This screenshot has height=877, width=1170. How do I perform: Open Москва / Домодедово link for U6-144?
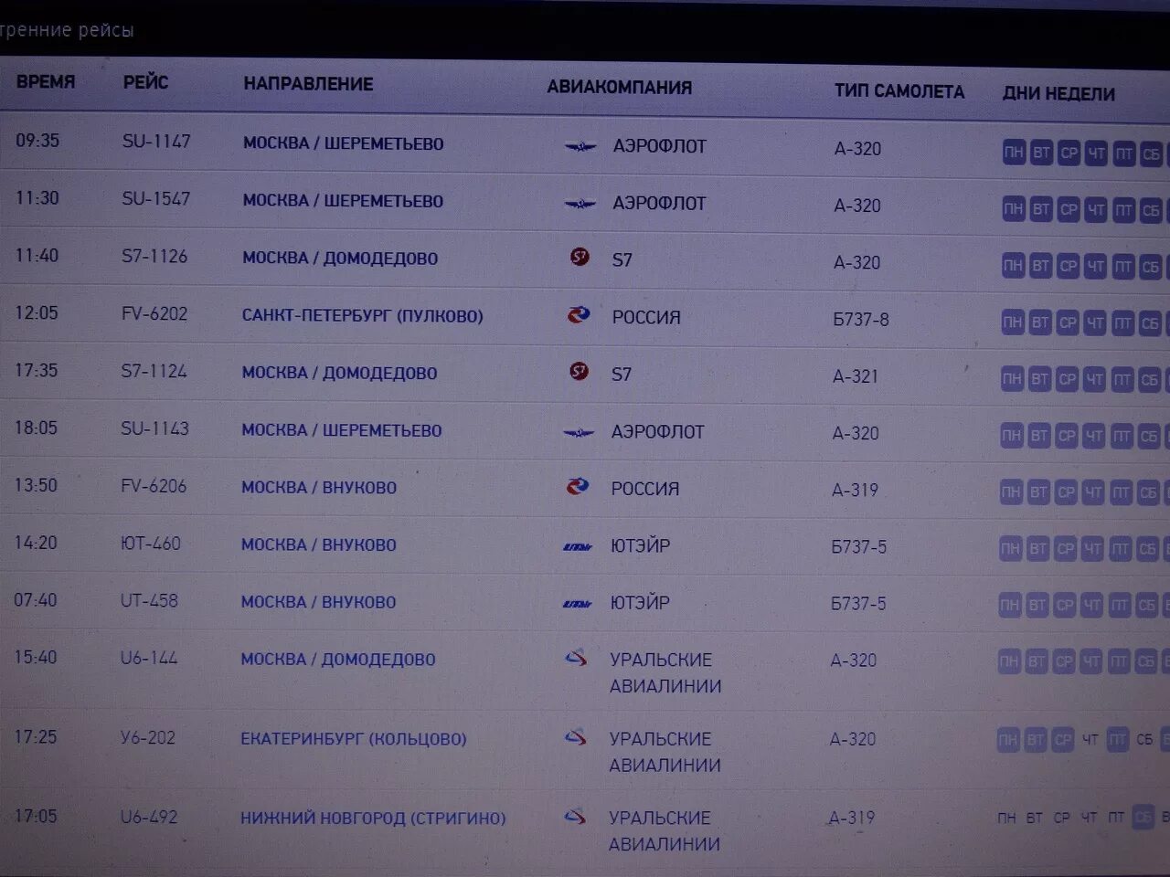338,660
